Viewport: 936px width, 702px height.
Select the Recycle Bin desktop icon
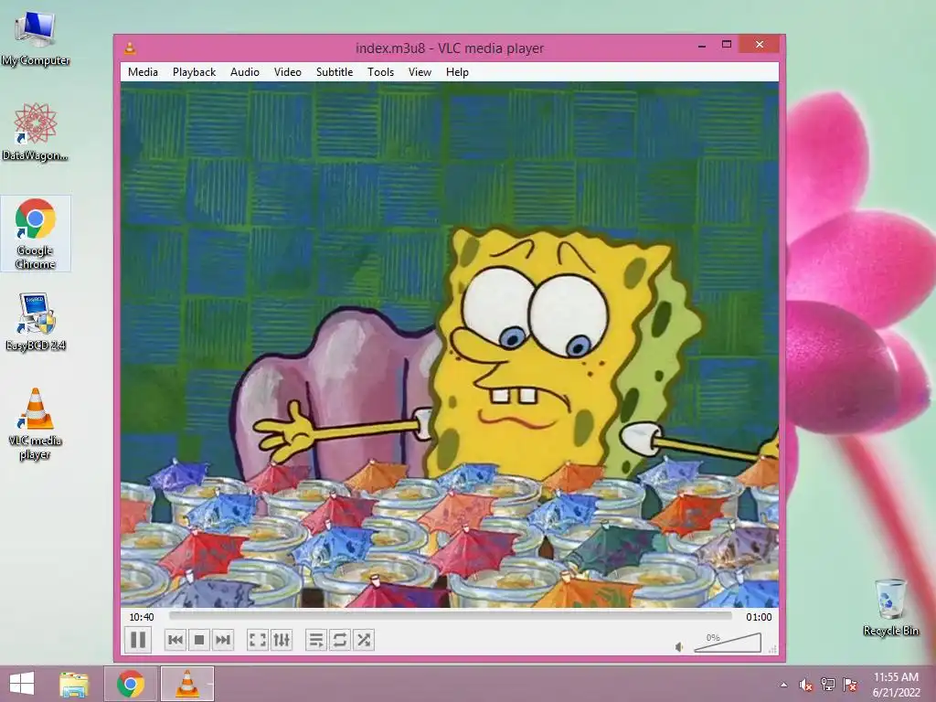pyautogui.click(x=890, y=607)
